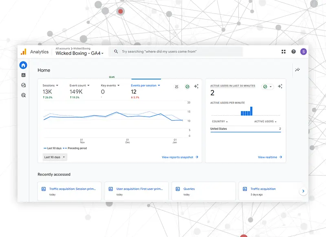Select the Events per session metric tab
The width and height of the screenshot is (326, 237).
click(145, 86)
